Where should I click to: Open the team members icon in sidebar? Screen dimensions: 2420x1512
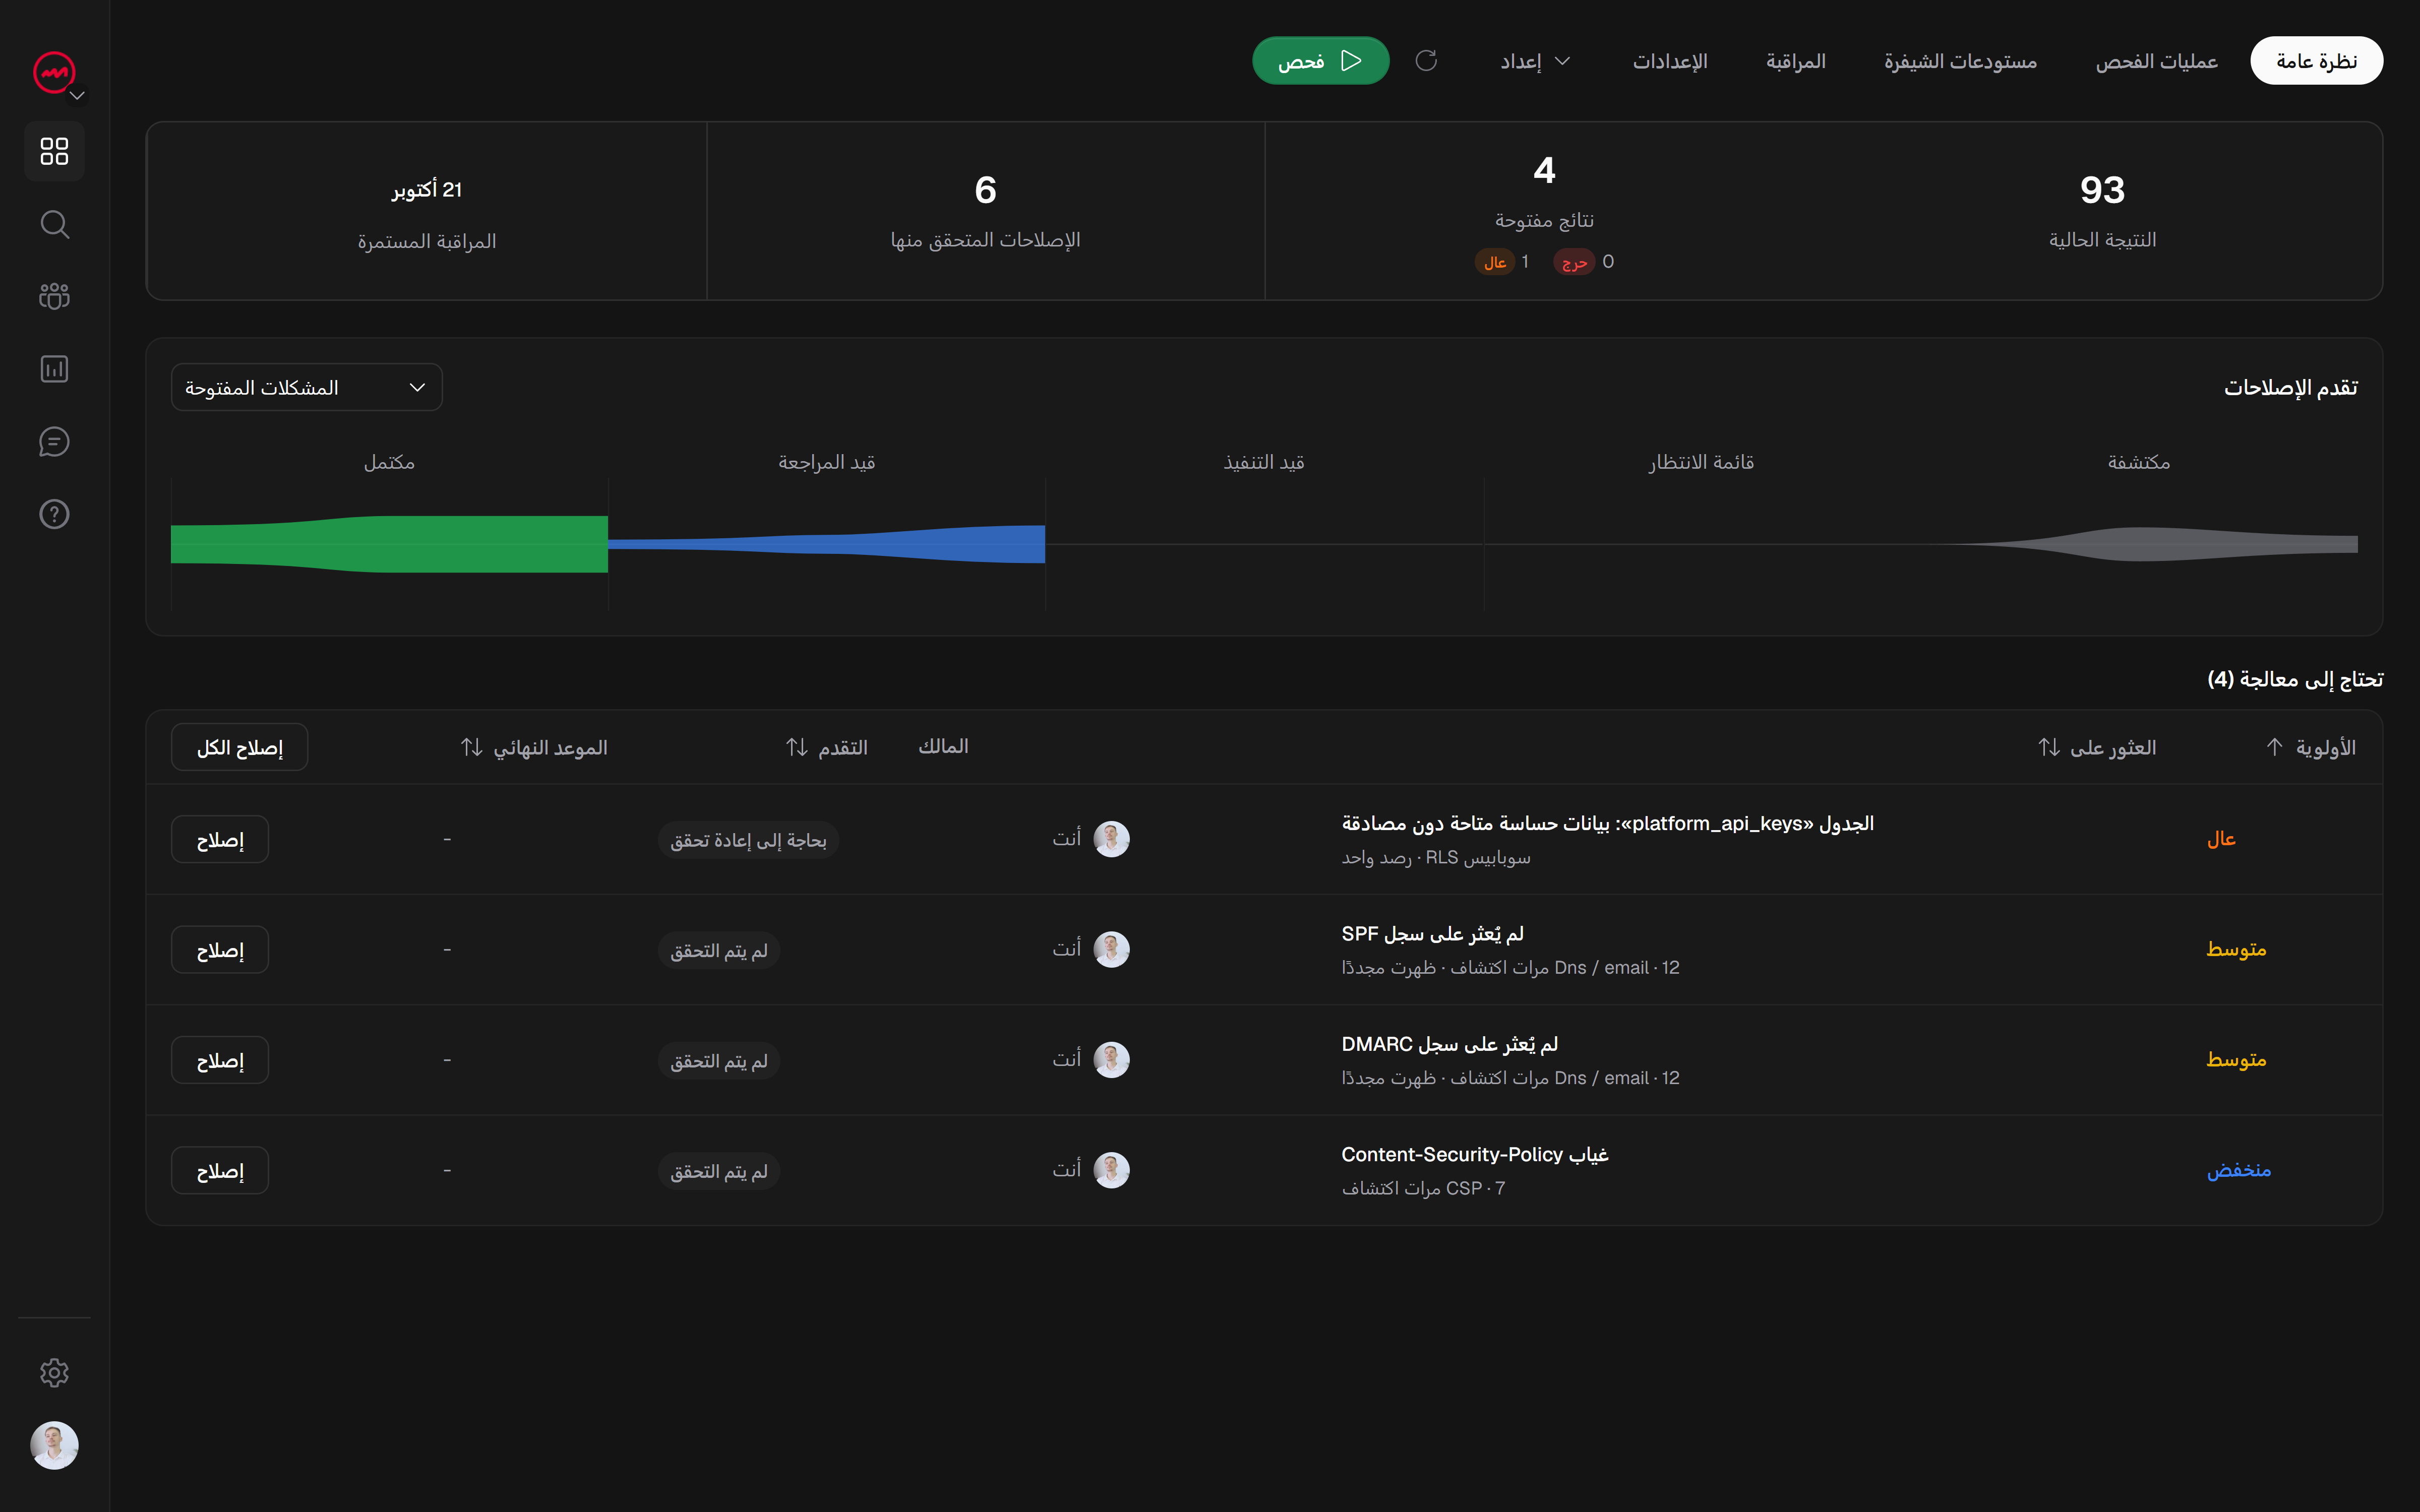coord(54,296)
